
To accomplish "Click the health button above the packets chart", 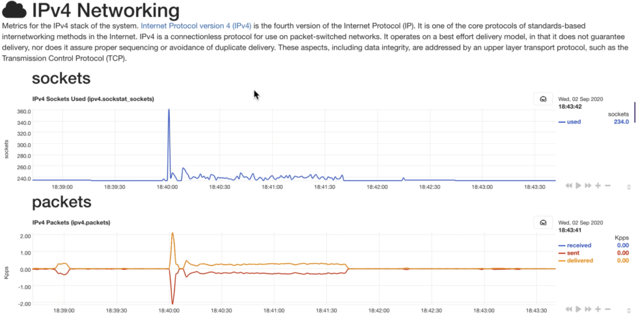I will [543, 223].
